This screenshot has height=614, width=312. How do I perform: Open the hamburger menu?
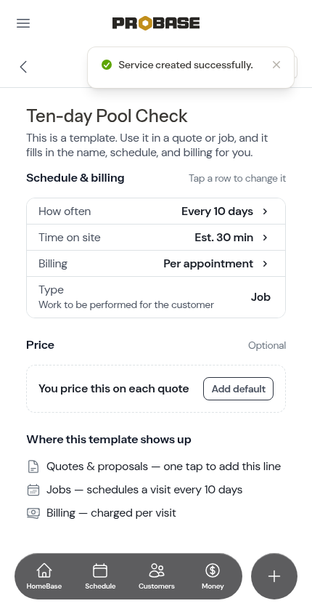pyautogui.click(x=23, y=23)
